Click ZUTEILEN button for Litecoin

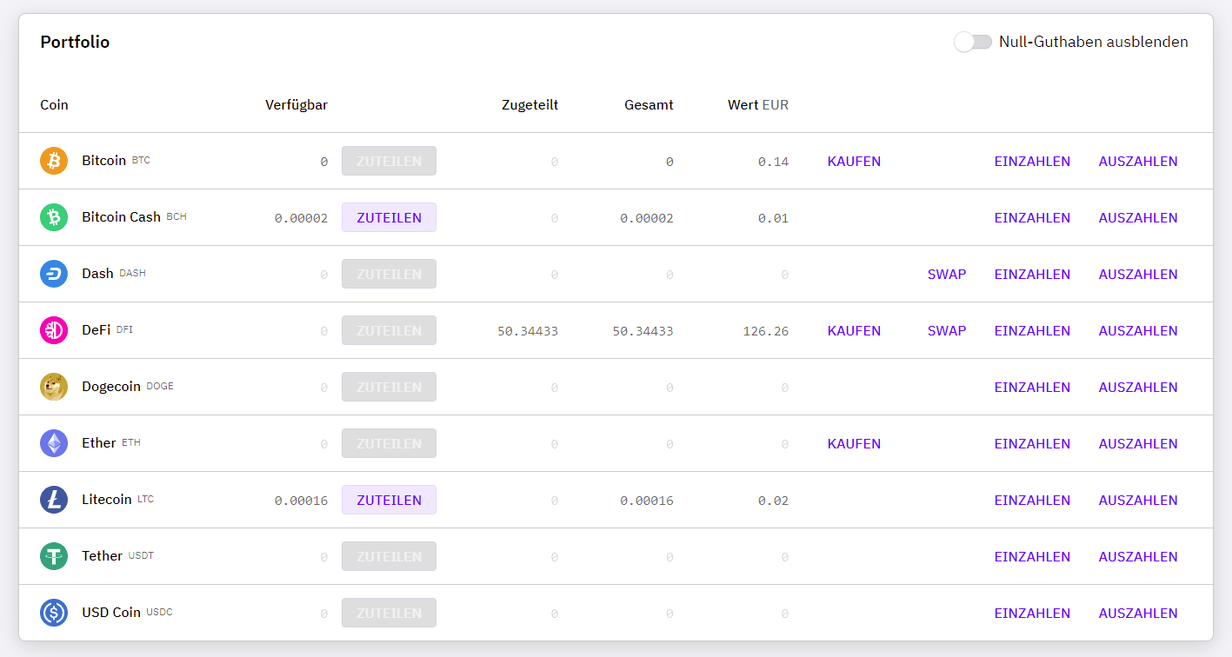389,500
